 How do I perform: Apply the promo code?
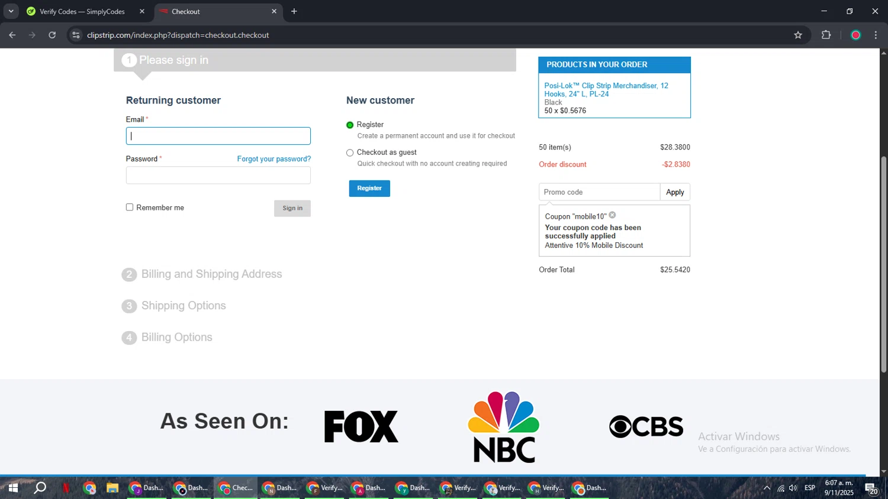pyautogui.click(x=675, y=192)
